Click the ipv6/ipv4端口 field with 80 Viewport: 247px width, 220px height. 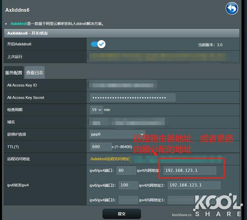(x=126, y=170)
